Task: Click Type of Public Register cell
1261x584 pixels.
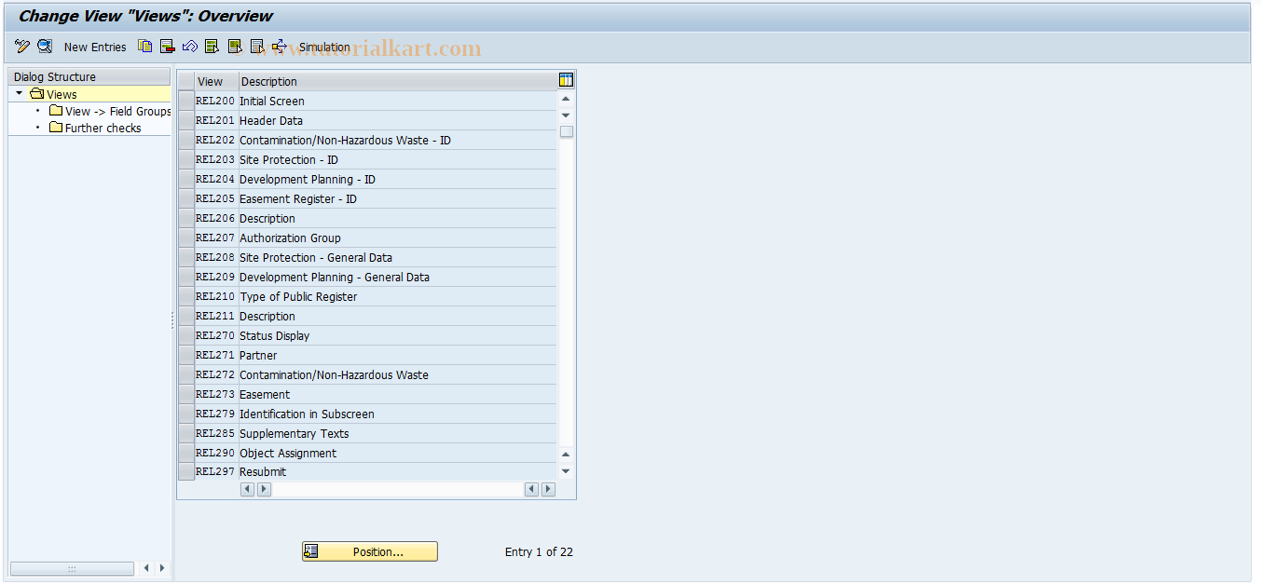Action: tap(398, 296)
